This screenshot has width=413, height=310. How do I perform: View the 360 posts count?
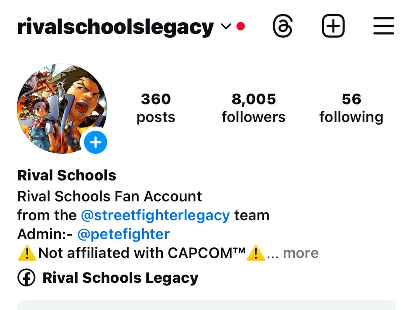pyautogui.click(x=156, y=108)
